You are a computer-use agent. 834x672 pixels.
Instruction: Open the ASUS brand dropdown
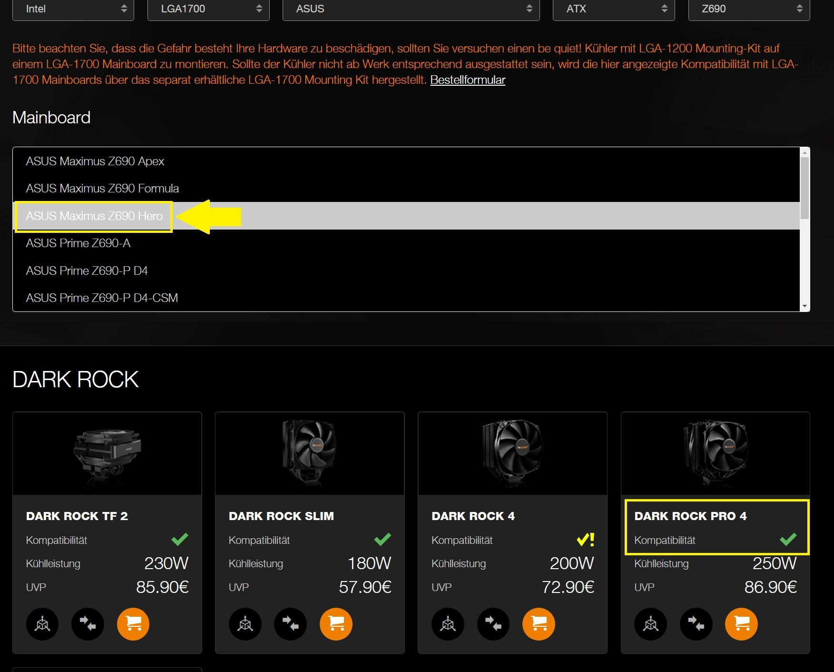411,9
